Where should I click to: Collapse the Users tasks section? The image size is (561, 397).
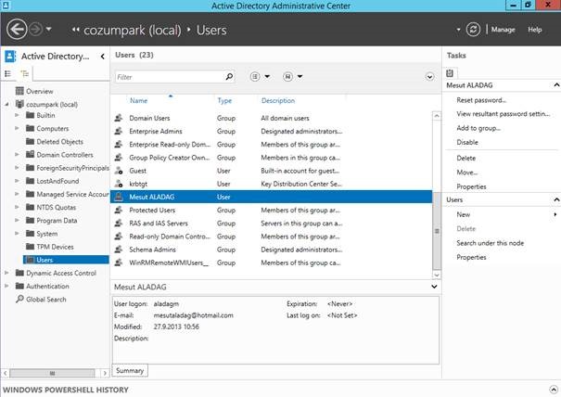click(x=556, y=199)
